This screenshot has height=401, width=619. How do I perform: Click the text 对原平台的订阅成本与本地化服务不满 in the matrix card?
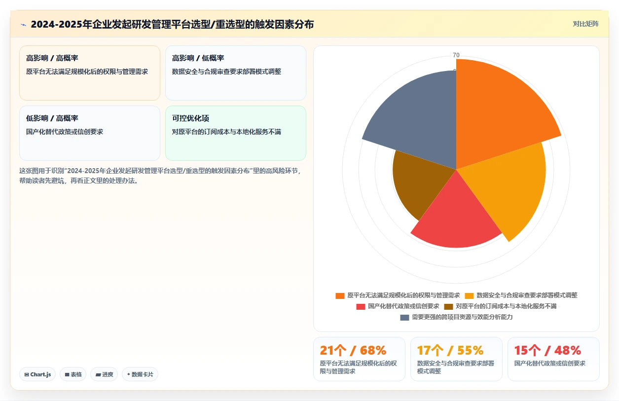pos(227,132)
